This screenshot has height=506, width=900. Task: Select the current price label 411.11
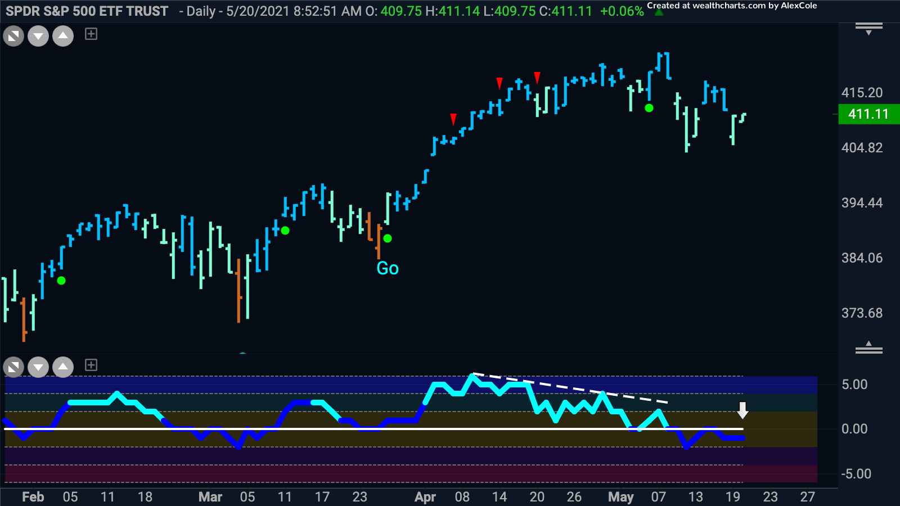868,114
